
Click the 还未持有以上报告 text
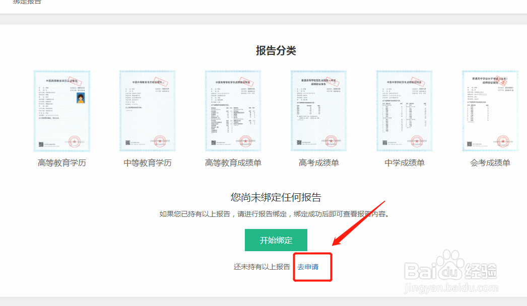coord(262,267)
